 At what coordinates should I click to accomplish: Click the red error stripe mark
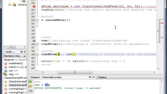click(162, 23)
